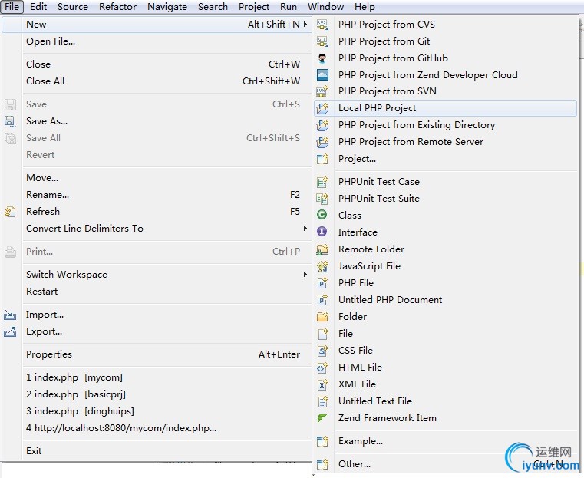Open the Navigate menu
This screenshot has width=584, height=478.
[167, 7]
